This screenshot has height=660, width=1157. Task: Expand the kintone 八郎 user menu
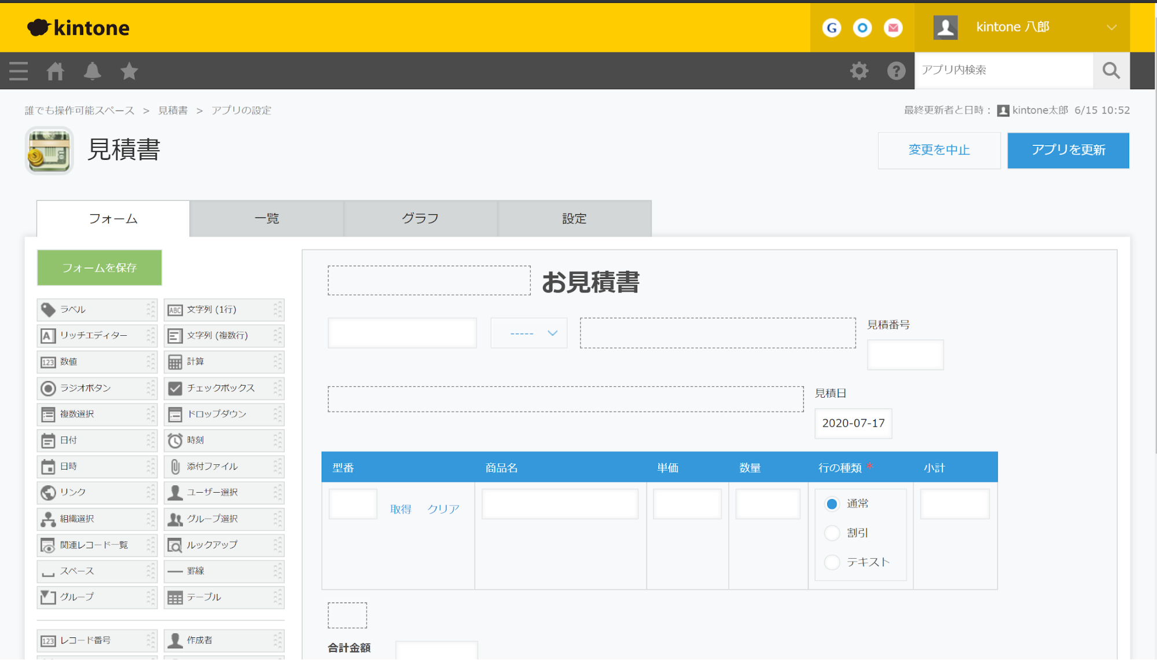(1022, 27)
